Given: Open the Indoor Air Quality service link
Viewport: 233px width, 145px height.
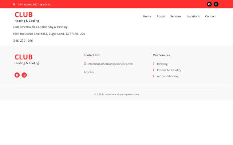Looking at the screenshot, I should click(x=169, y=70).
